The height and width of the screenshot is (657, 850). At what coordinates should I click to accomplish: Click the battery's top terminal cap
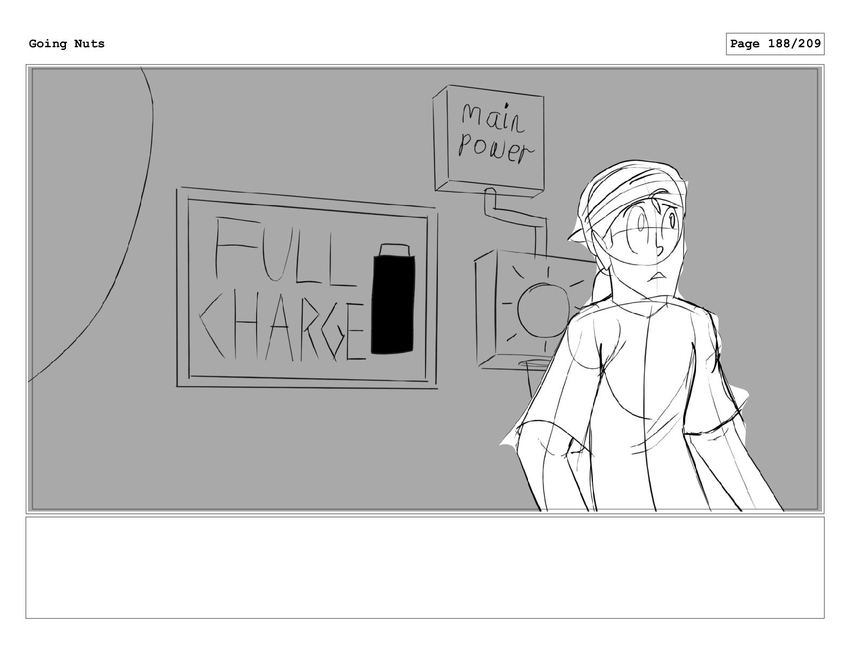[x=394, y=250]
